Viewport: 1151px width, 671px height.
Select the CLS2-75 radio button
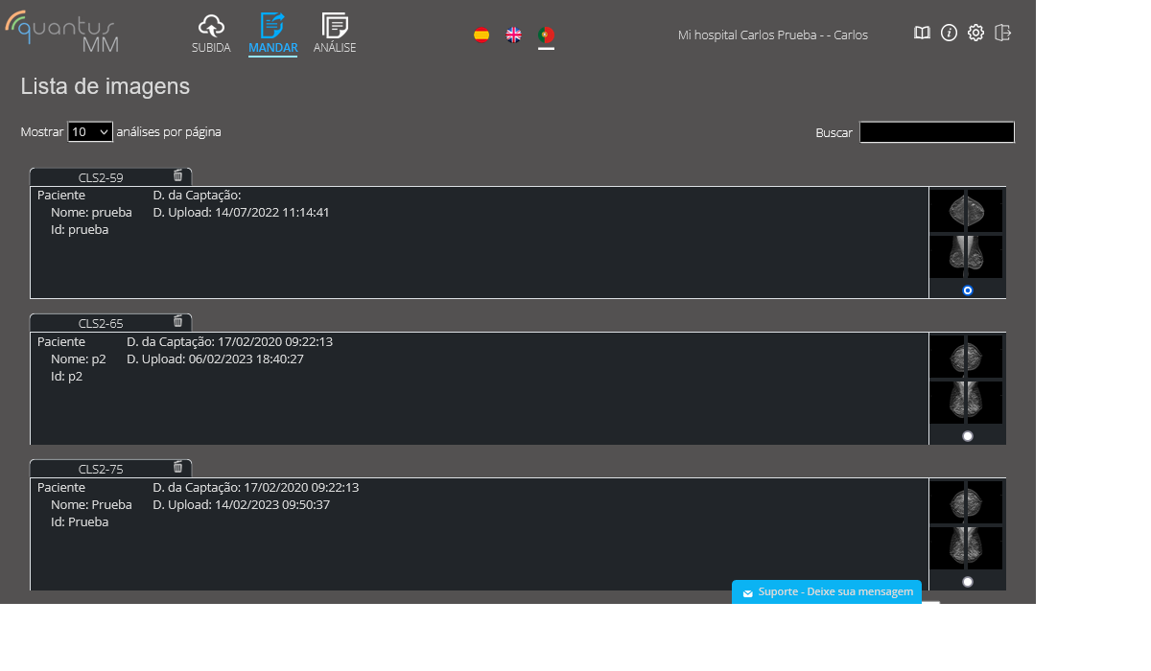pos(967,582)
